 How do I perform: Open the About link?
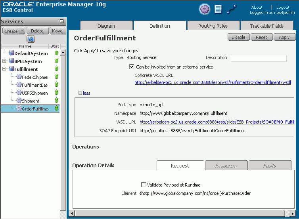pyautogui.click(x=257, y=7)
